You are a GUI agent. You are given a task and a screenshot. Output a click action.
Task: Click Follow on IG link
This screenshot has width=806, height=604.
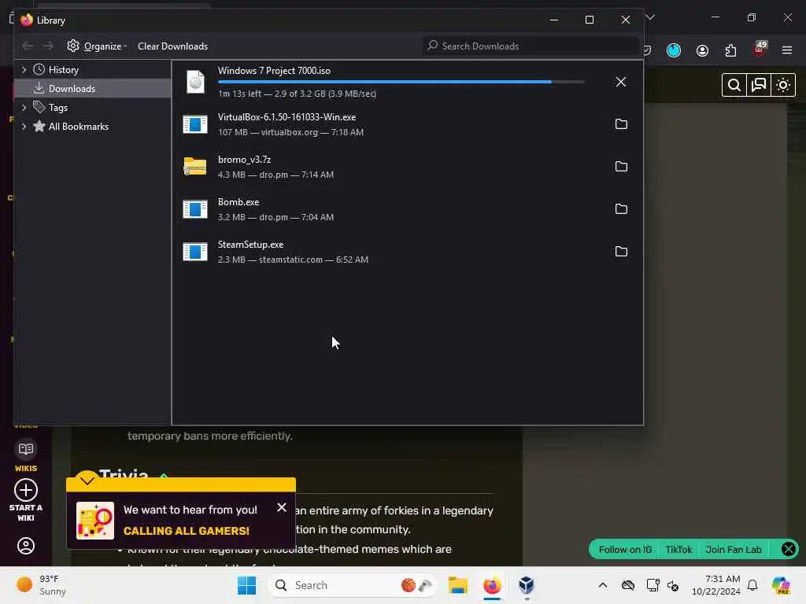pyautogui.click(x=625, y=550)
